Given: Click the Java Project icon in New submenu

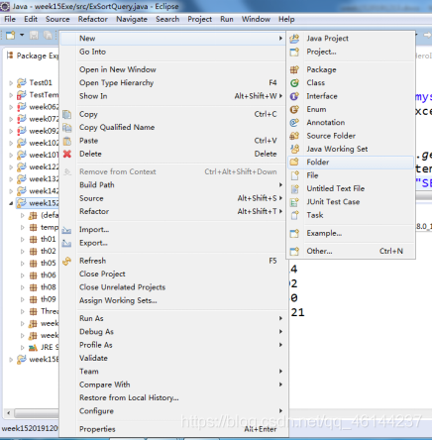Looking at the screenshot, I should [x=294, y=39].
